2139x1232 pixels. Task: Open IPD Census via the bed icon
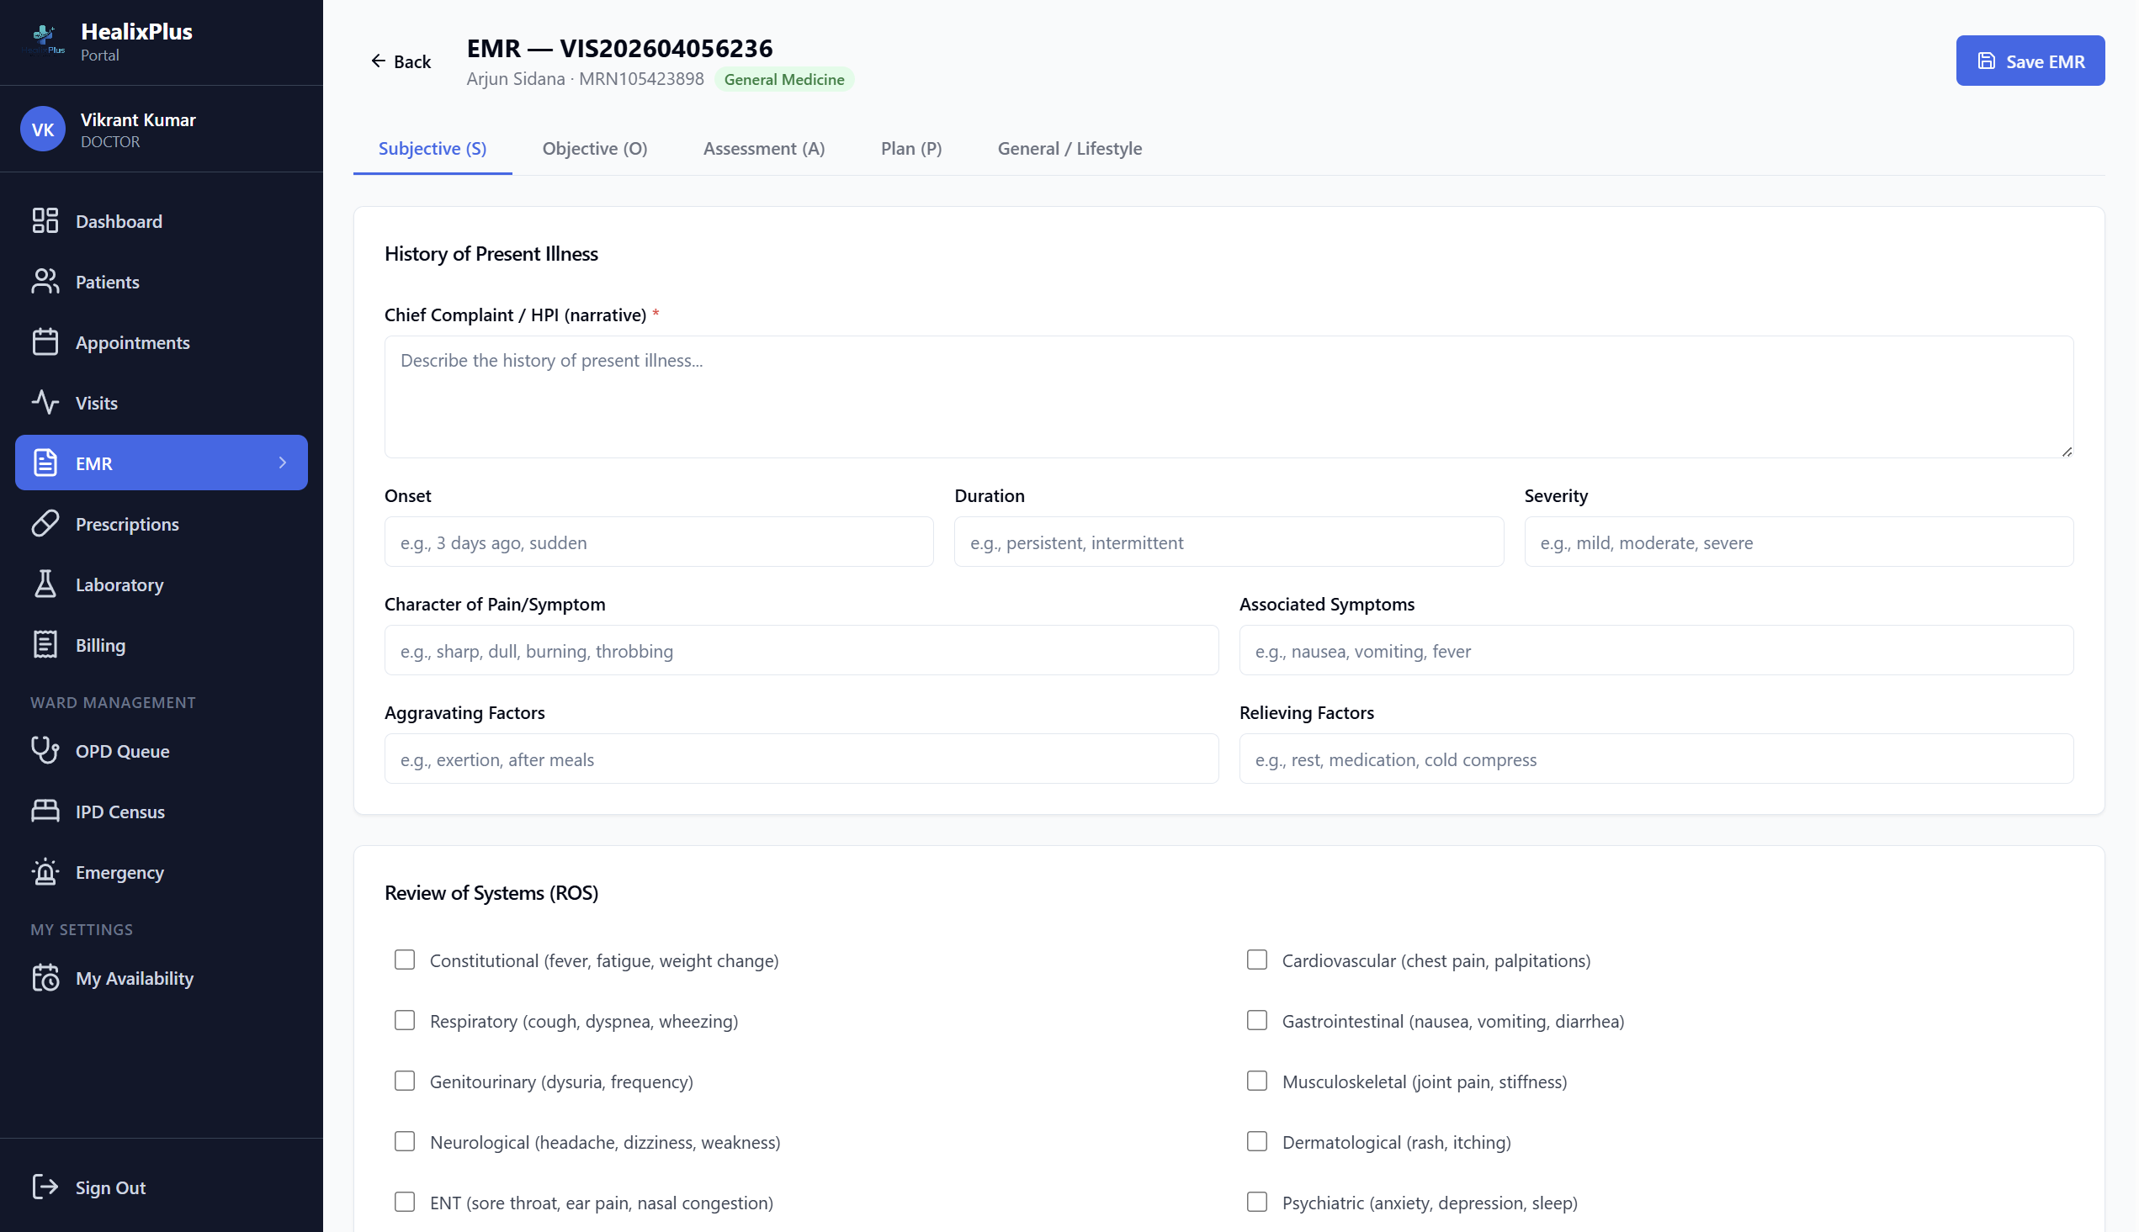click(45, 811)
